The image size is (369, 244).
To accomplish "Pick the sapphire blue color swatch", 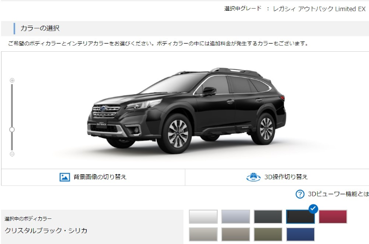I will click(300, 234).
